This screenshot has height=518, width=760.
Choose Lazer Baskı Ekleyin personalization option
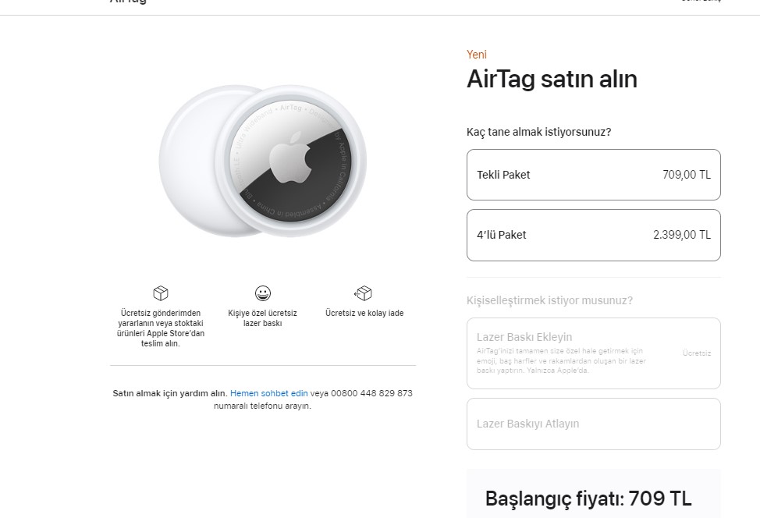click(593, 353)
